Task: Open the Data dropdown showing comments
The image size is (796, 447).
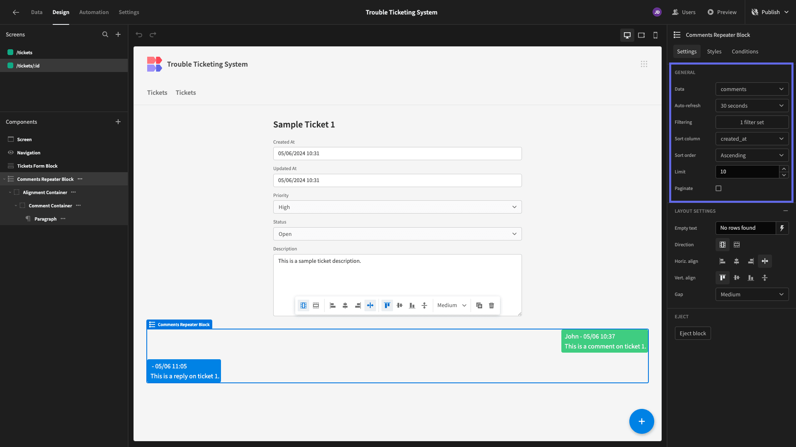Action: click(752, 89)
